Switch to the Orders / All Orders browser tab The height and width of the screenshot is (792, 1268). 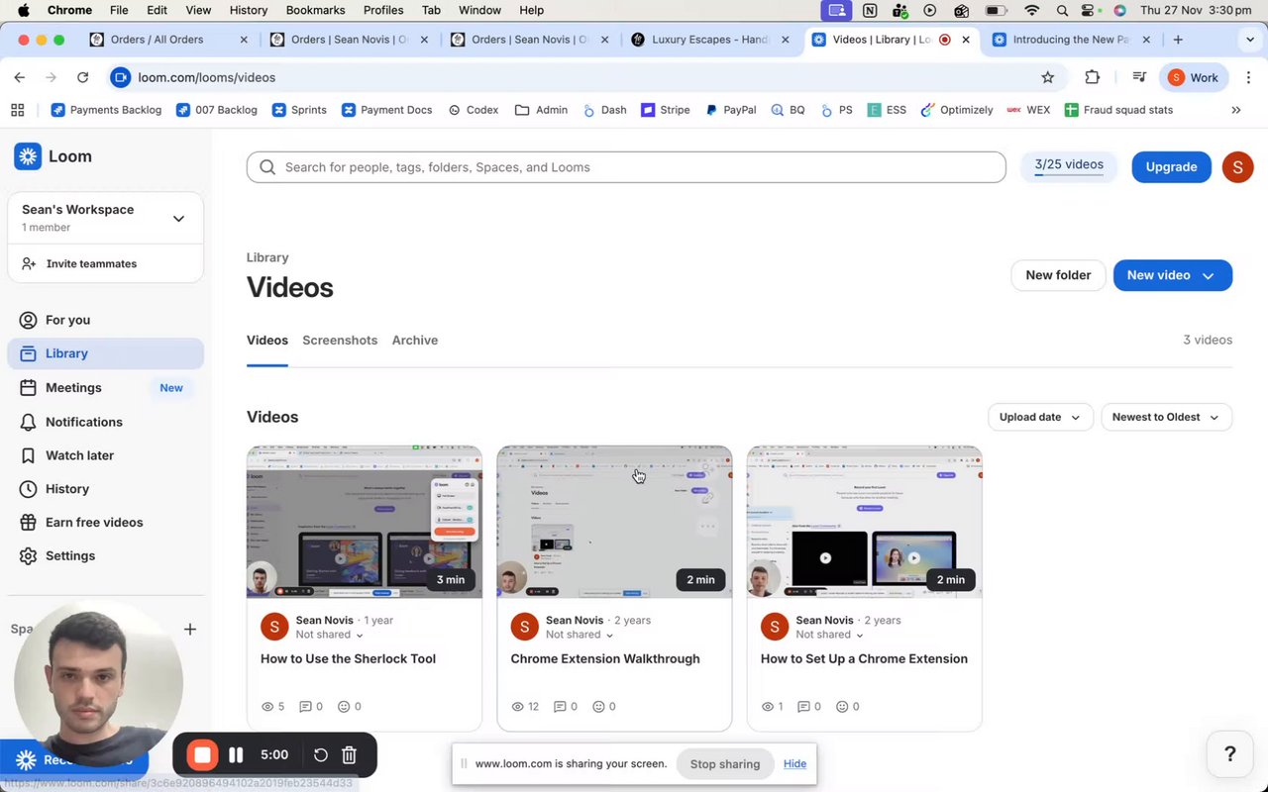coord(166,40)
